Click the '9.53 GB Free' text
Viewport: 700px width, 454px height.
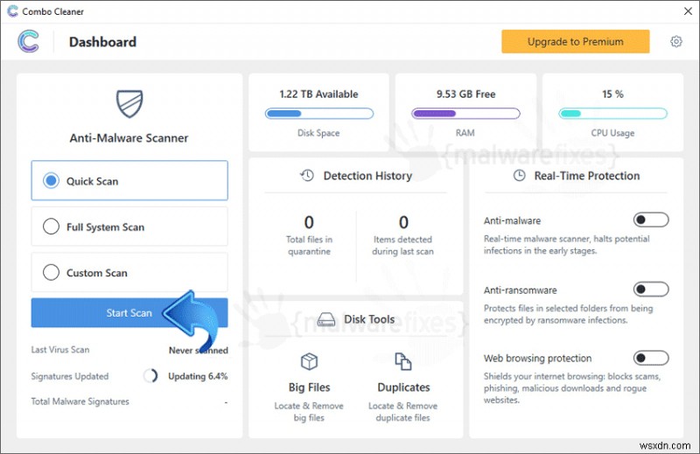(465, 94)
